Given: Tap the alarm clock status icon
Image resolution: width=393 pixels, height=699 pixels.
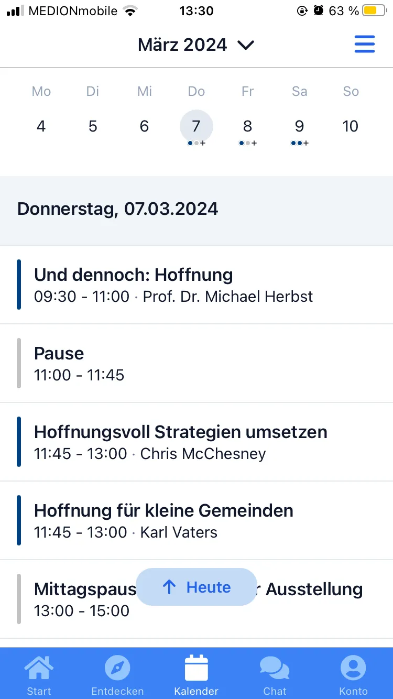Looking at the screenshot, I should (319, 10).
